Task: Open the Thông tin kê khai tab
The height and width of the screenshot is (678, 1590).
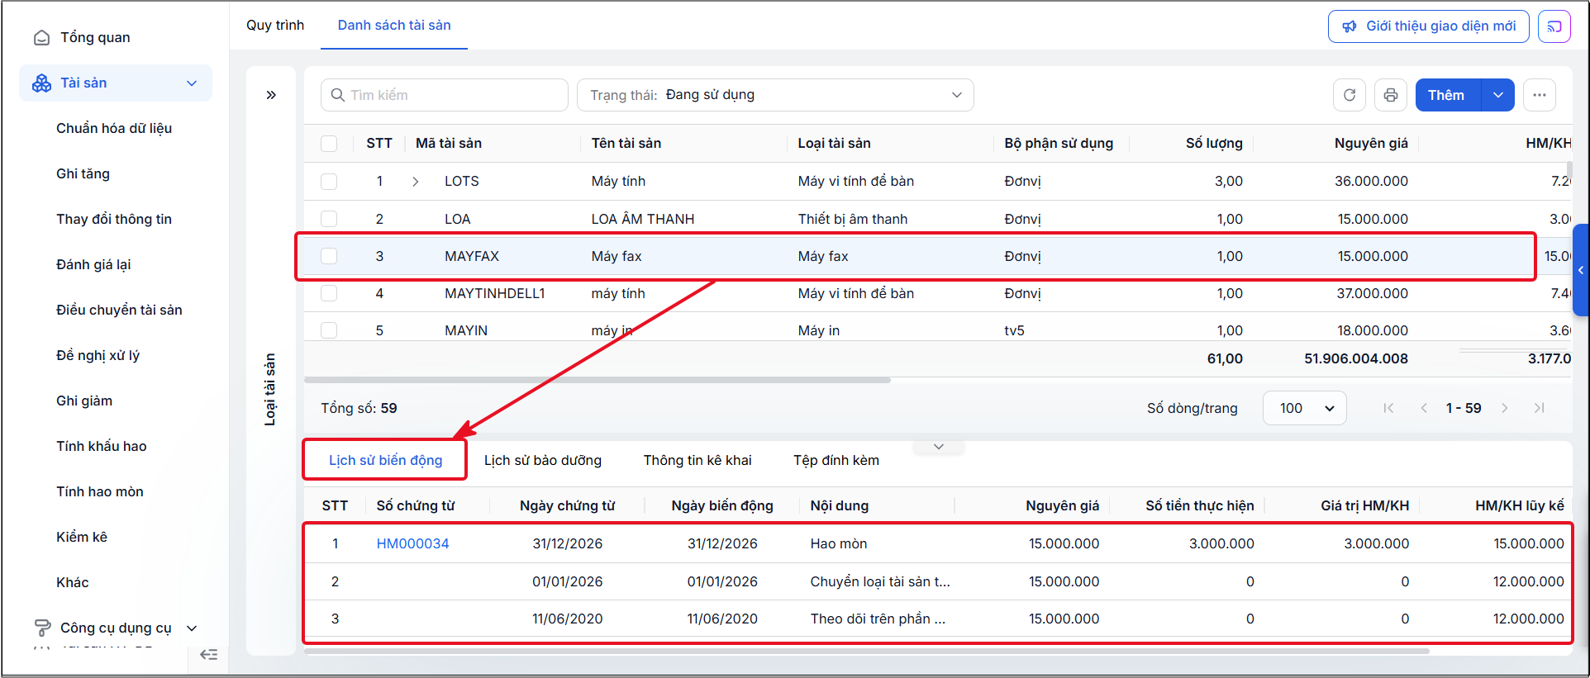Action: (x=697, y=460)
